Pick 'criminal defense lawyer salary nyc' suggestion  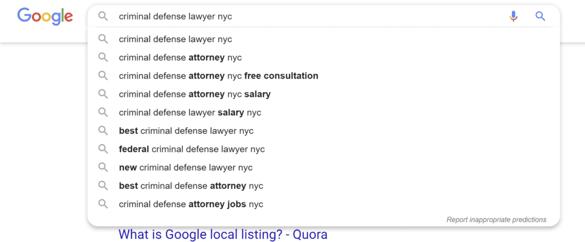pyautogui.click(x=323, y=112)
